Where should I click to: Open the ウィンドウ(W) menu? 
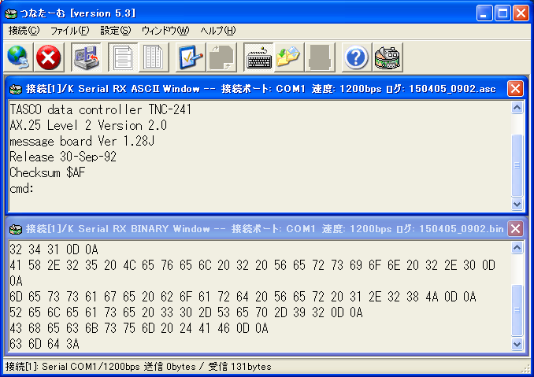coord(165,31)
